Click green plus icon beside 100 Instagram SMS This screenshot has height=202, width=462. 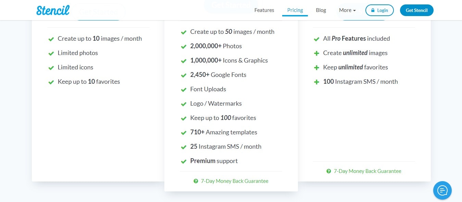[316, 82]
